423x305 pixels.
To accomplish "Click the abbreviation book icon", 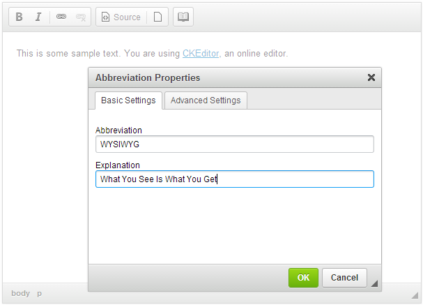I will pos(183,17).
